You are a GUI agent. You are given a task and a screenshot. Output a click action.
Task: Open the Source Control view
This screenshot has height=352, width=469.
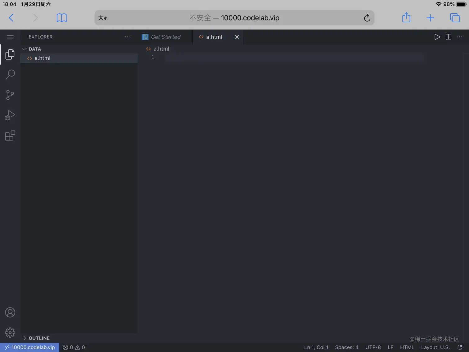[x=10, y=95]
